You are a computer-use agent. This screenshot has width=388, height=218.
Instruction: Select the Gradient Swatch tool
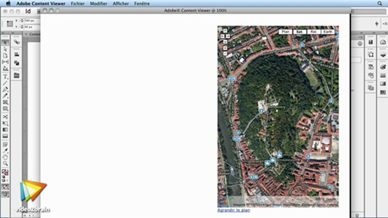click(x=5, y=130)
